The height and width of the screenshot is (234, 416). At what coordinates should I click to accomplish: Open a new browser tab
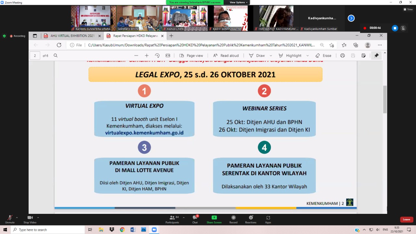click(171, 36)
